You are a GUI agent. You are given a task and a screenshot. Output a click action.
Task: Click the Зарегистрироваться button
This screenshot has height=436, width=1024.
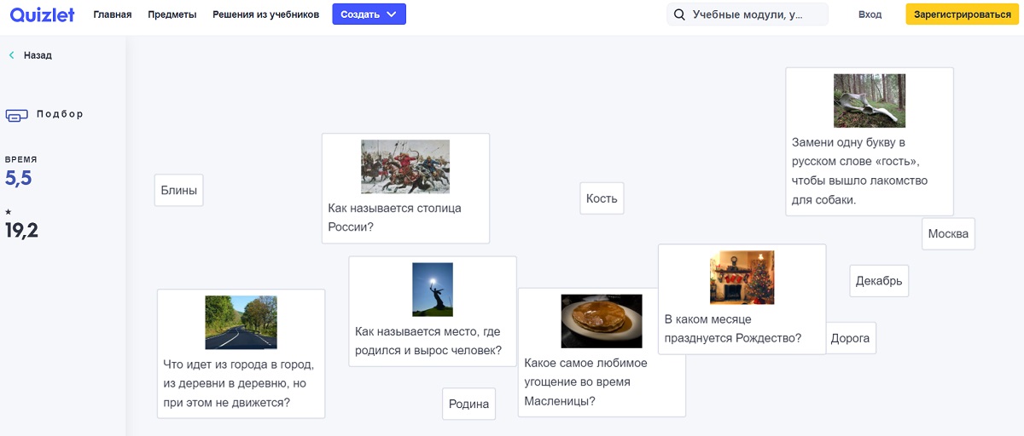point(962,14)
